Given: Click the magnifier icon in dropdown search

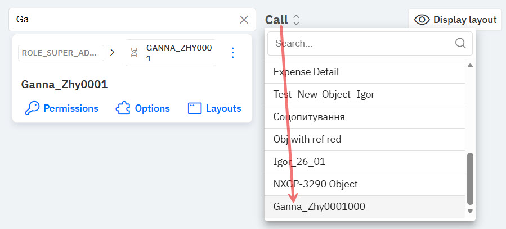Looking at the screenshot, I should (x=460, y=43).
